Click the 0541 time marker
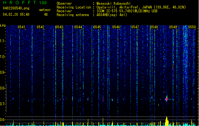Viewport: 199px width, 126px height. 22,27
